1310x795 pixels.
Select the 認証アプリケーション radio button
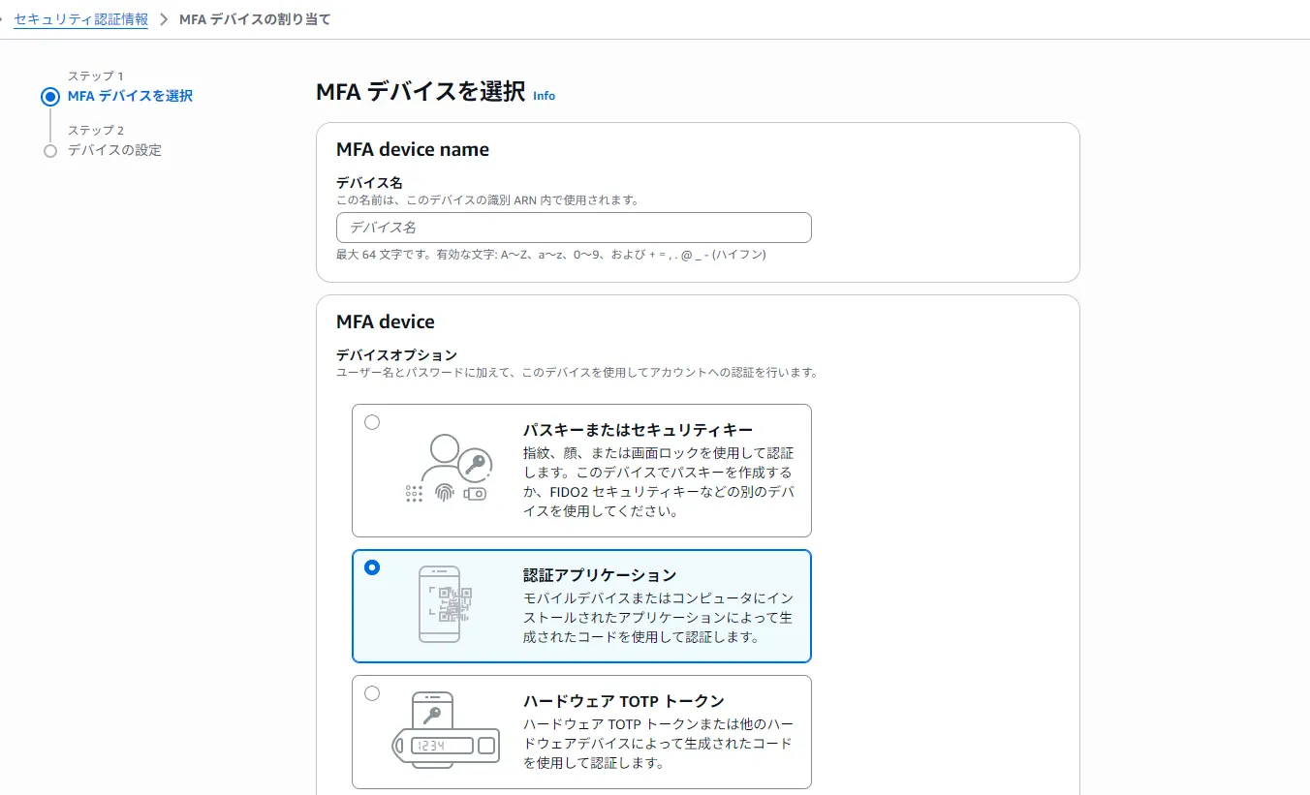372,568
